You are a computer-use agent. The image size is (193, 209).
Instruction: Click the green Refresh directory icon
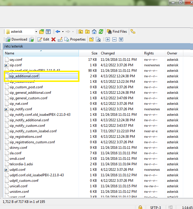coord(101,32)
